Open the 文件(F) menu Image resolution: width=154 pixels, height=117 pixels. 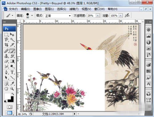[13, 9]
